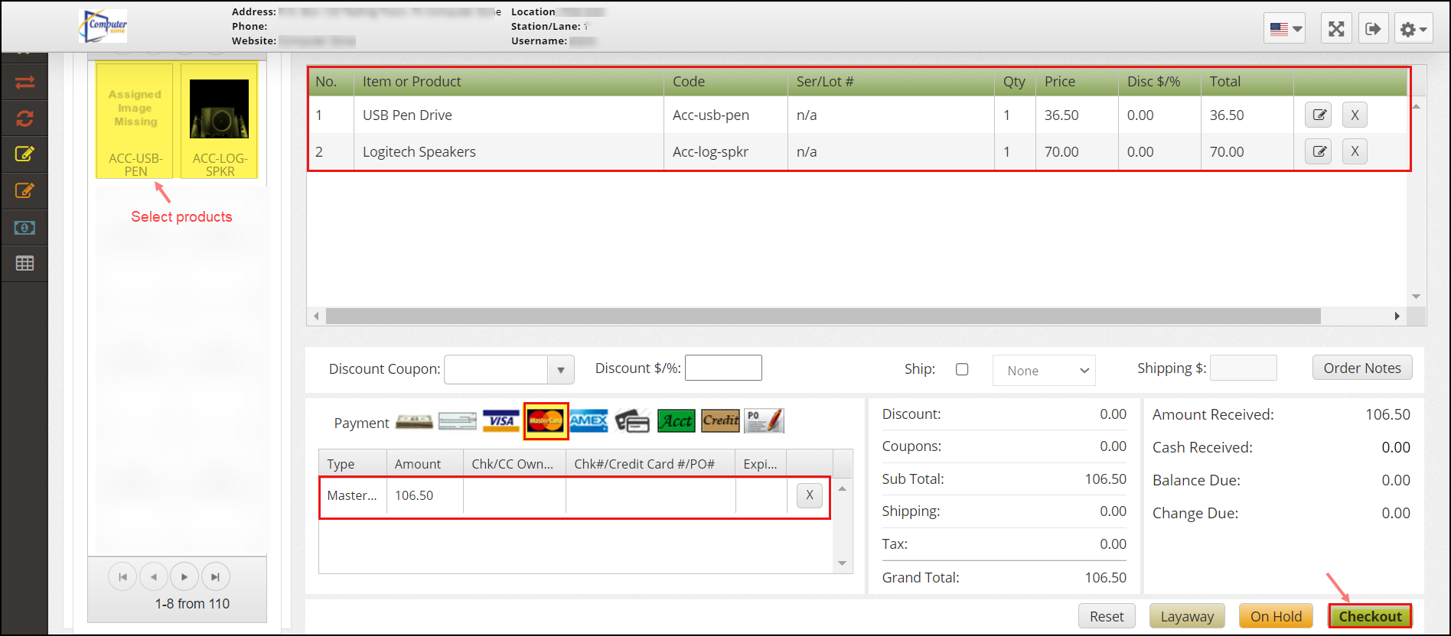
Task: Choose cash payment icon
Action: coord(414,421)
